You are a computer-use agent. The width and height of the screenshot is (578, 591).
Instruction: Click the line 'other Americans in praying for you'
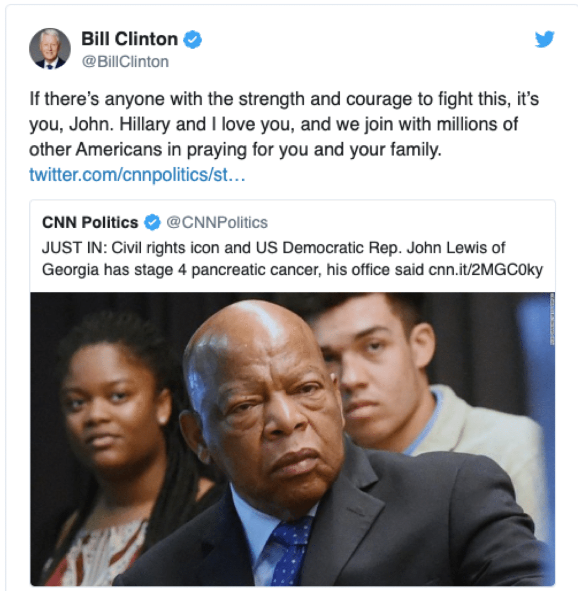(x=235, y=149)
